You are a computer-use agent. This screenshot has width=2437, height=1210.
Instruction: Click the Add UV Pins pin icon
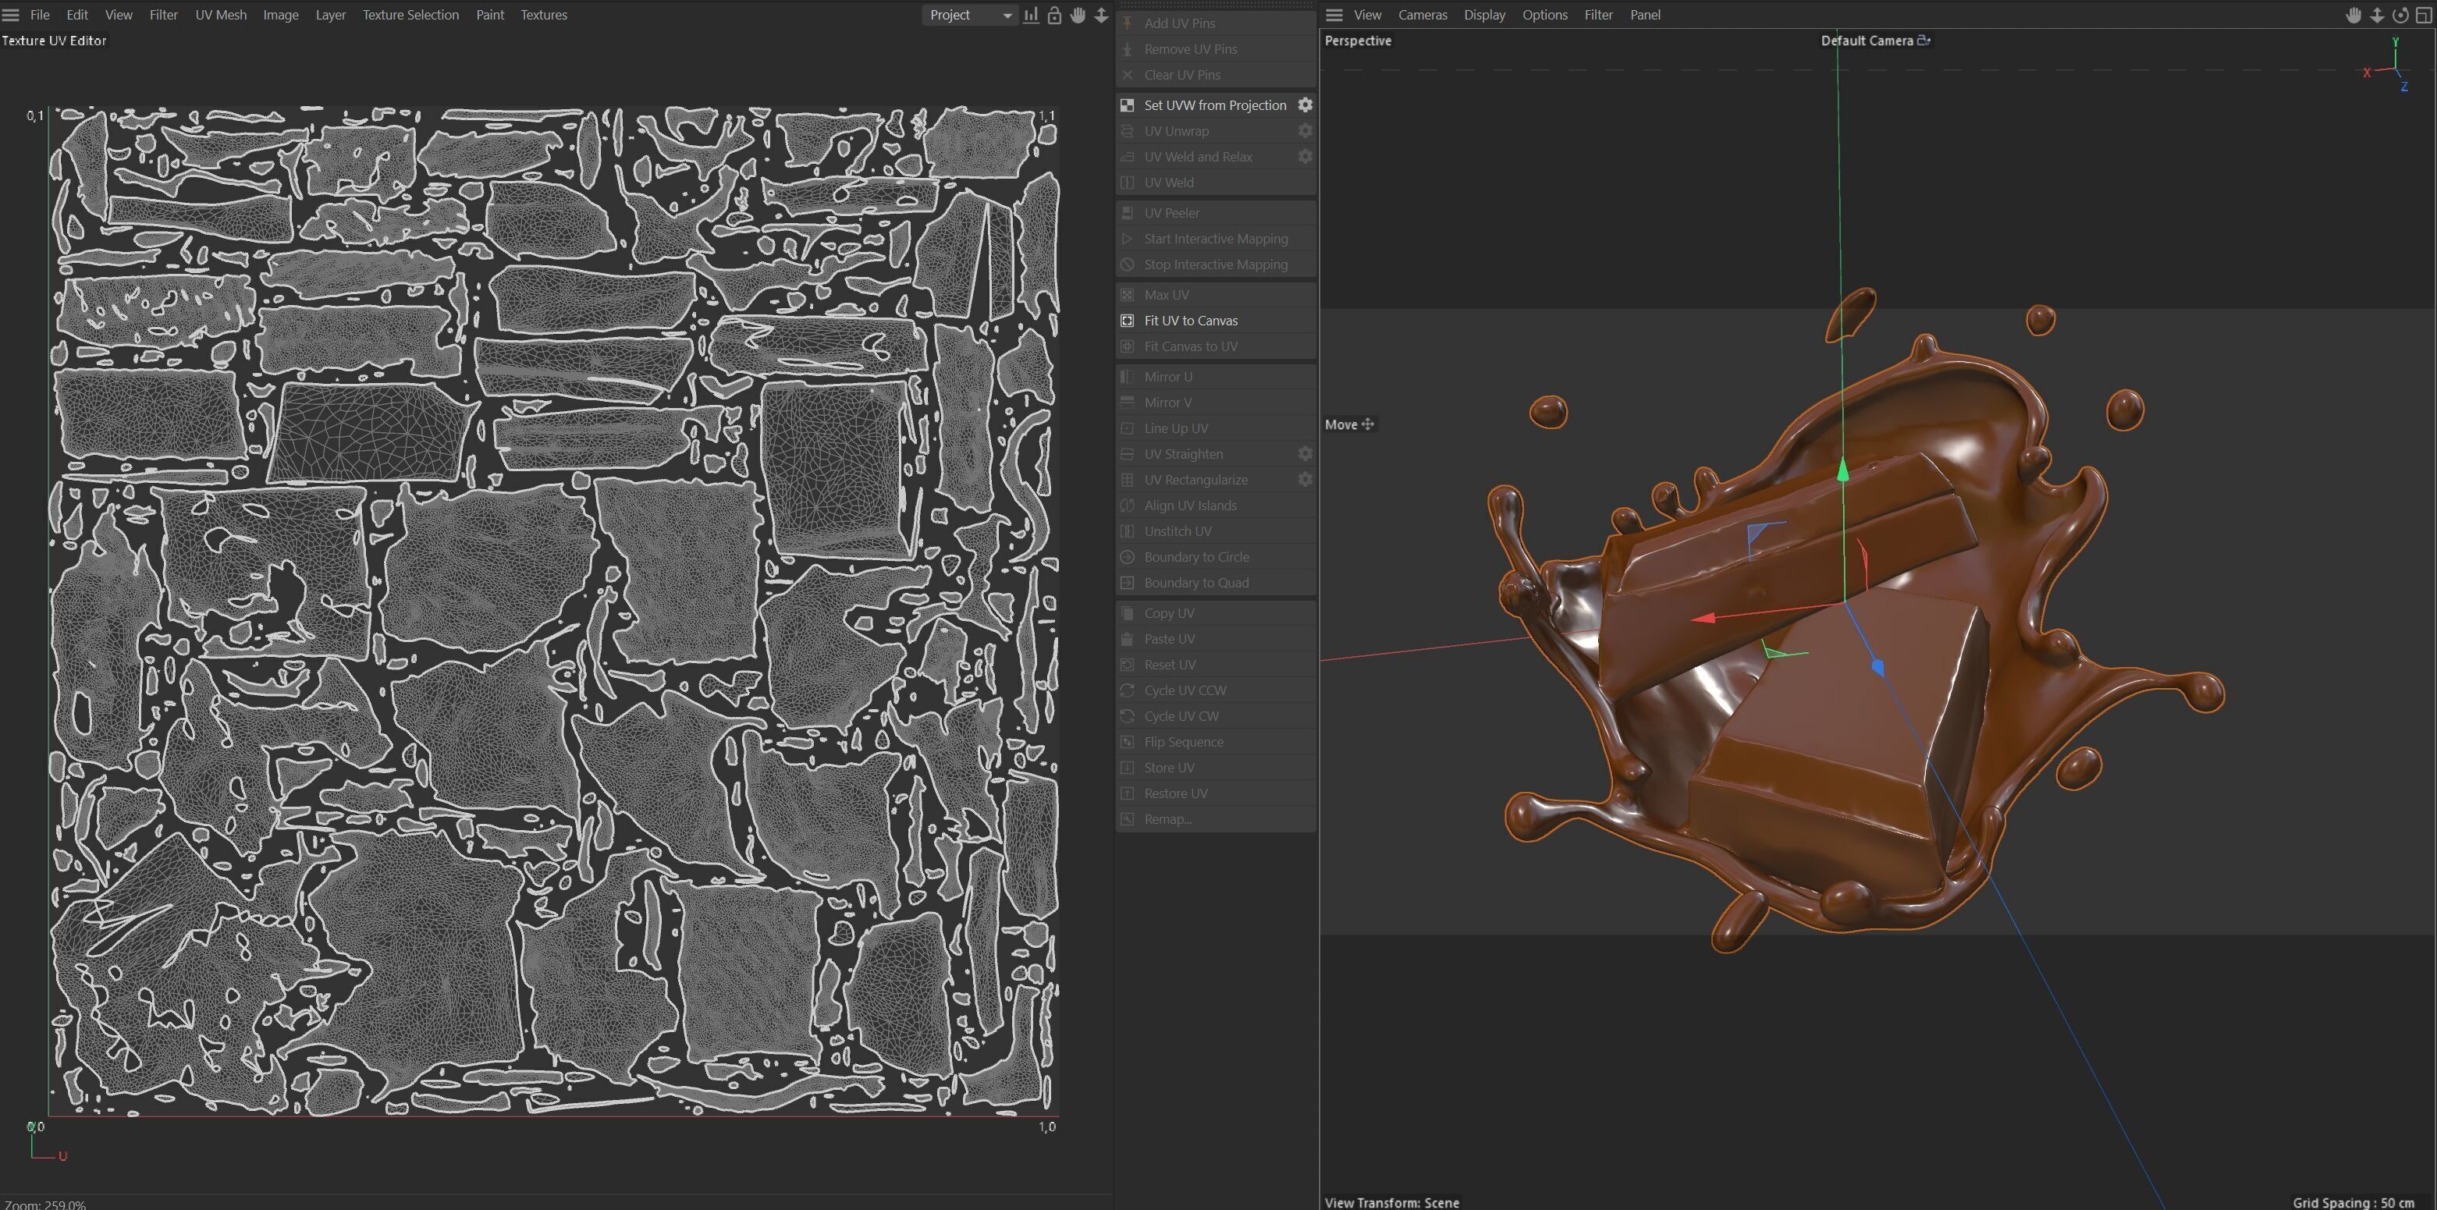(x=1127, y=23)
